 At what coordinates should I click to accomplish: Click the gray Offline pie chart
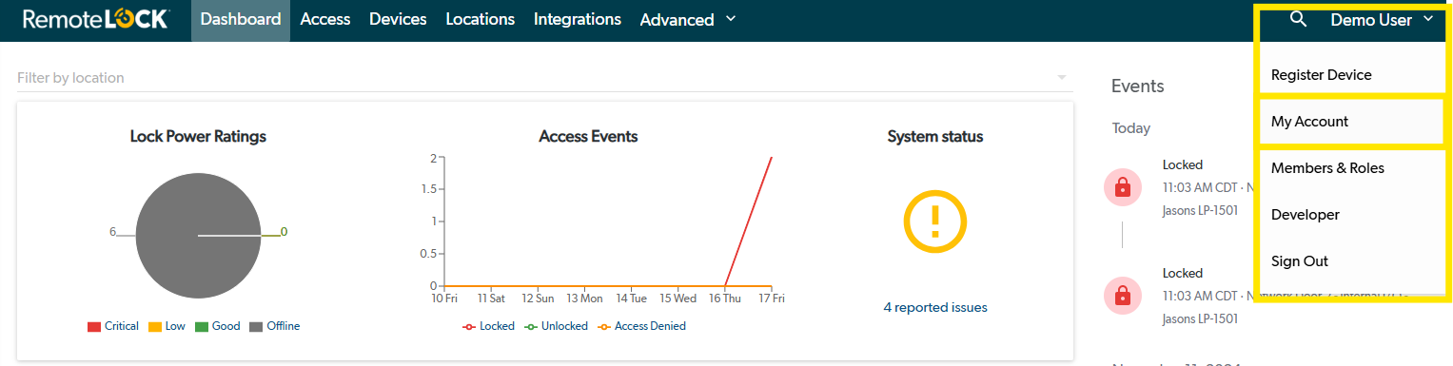point(198,236)
